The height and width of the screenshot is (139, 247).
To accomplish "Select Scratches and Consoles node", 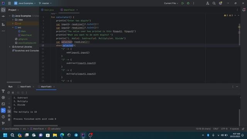I will (25, 51).
